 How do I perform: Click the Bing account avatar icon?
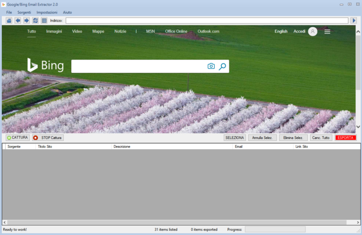point(313,32)
